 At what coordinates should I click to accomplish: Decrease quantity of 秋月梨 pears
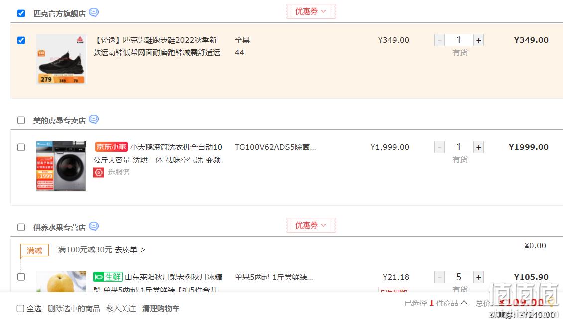439,277
